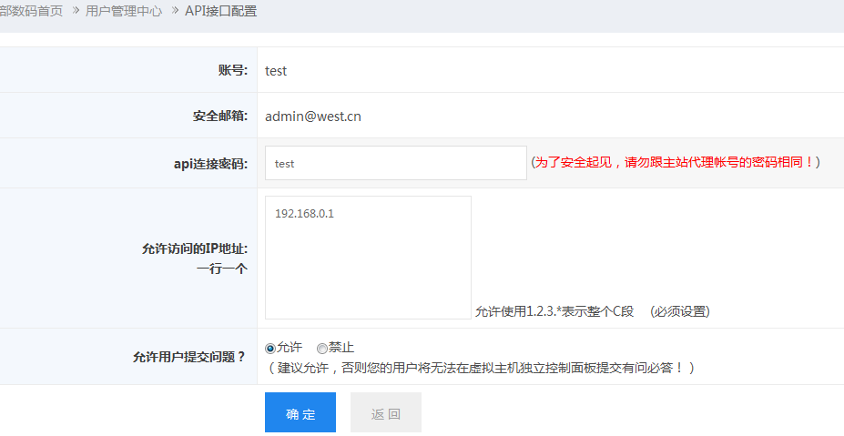The image size is (844, 436).
Task: Click the api连接密码 label text
Action: pyautogui.click(x=210, y=164)
